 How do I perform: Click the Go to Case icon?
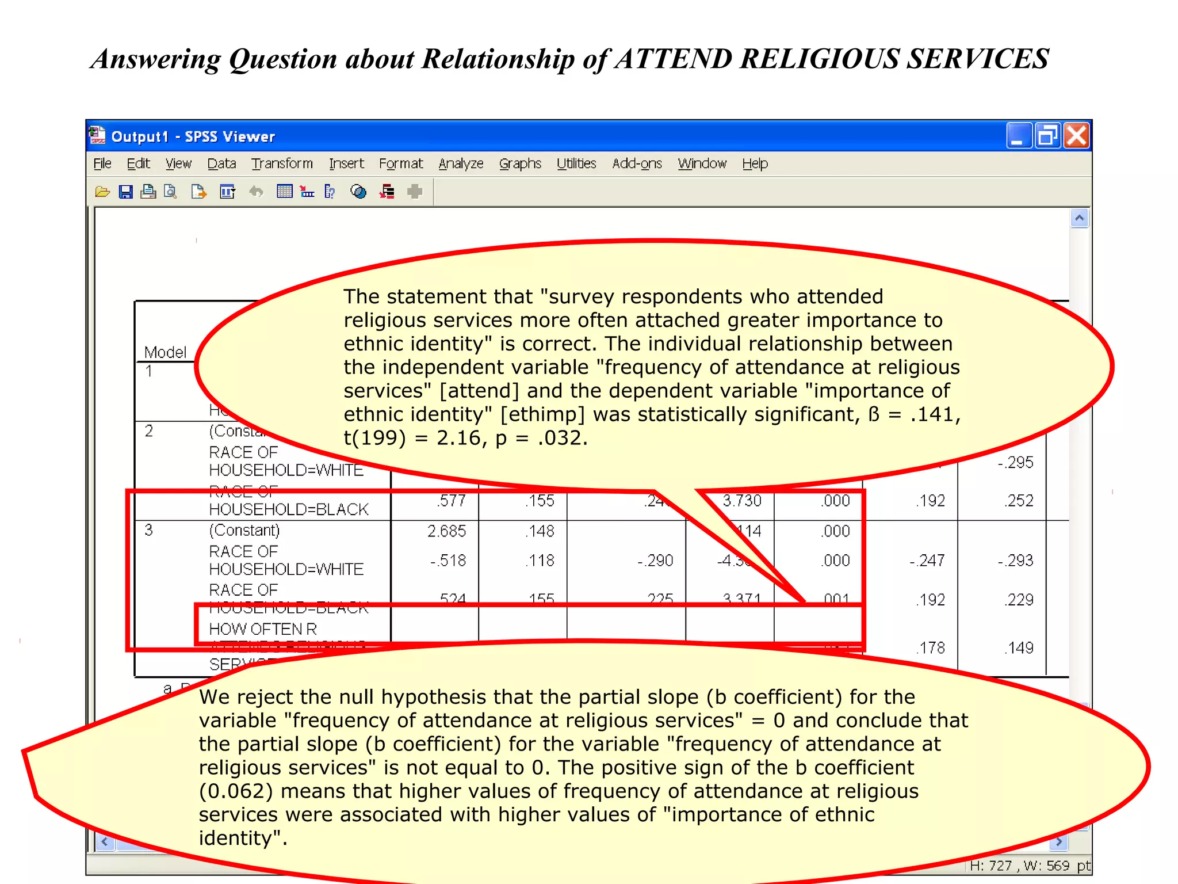307,192
